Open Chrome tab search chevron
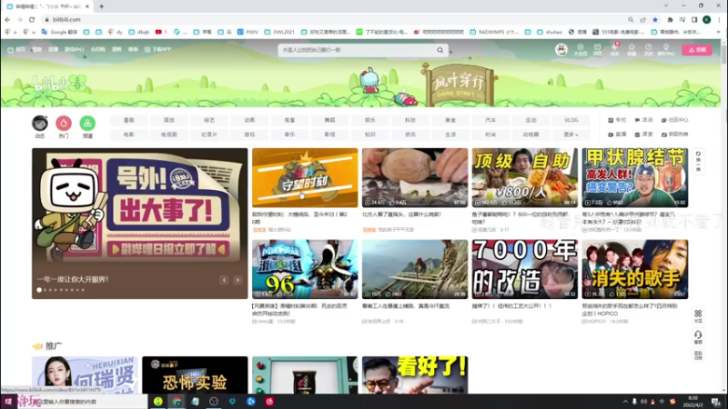Screen dimensions: 728x409 [x=666, y=5]
